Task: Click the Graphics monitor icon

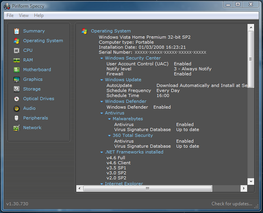Action: click(17, 79)
